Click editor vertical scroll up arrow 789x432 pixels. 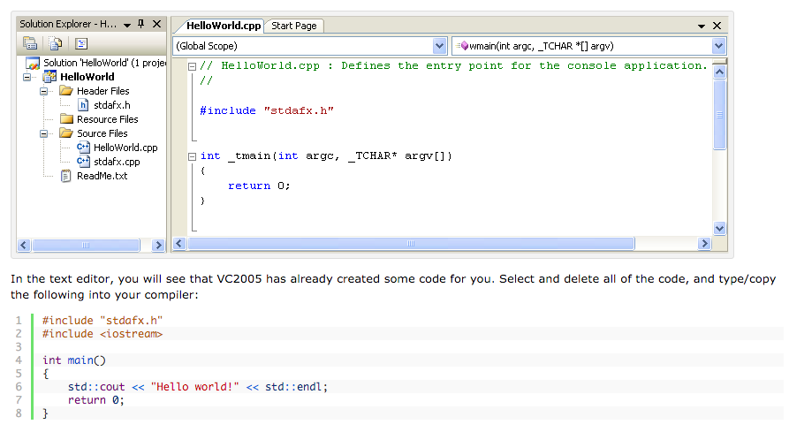point(719,72)
